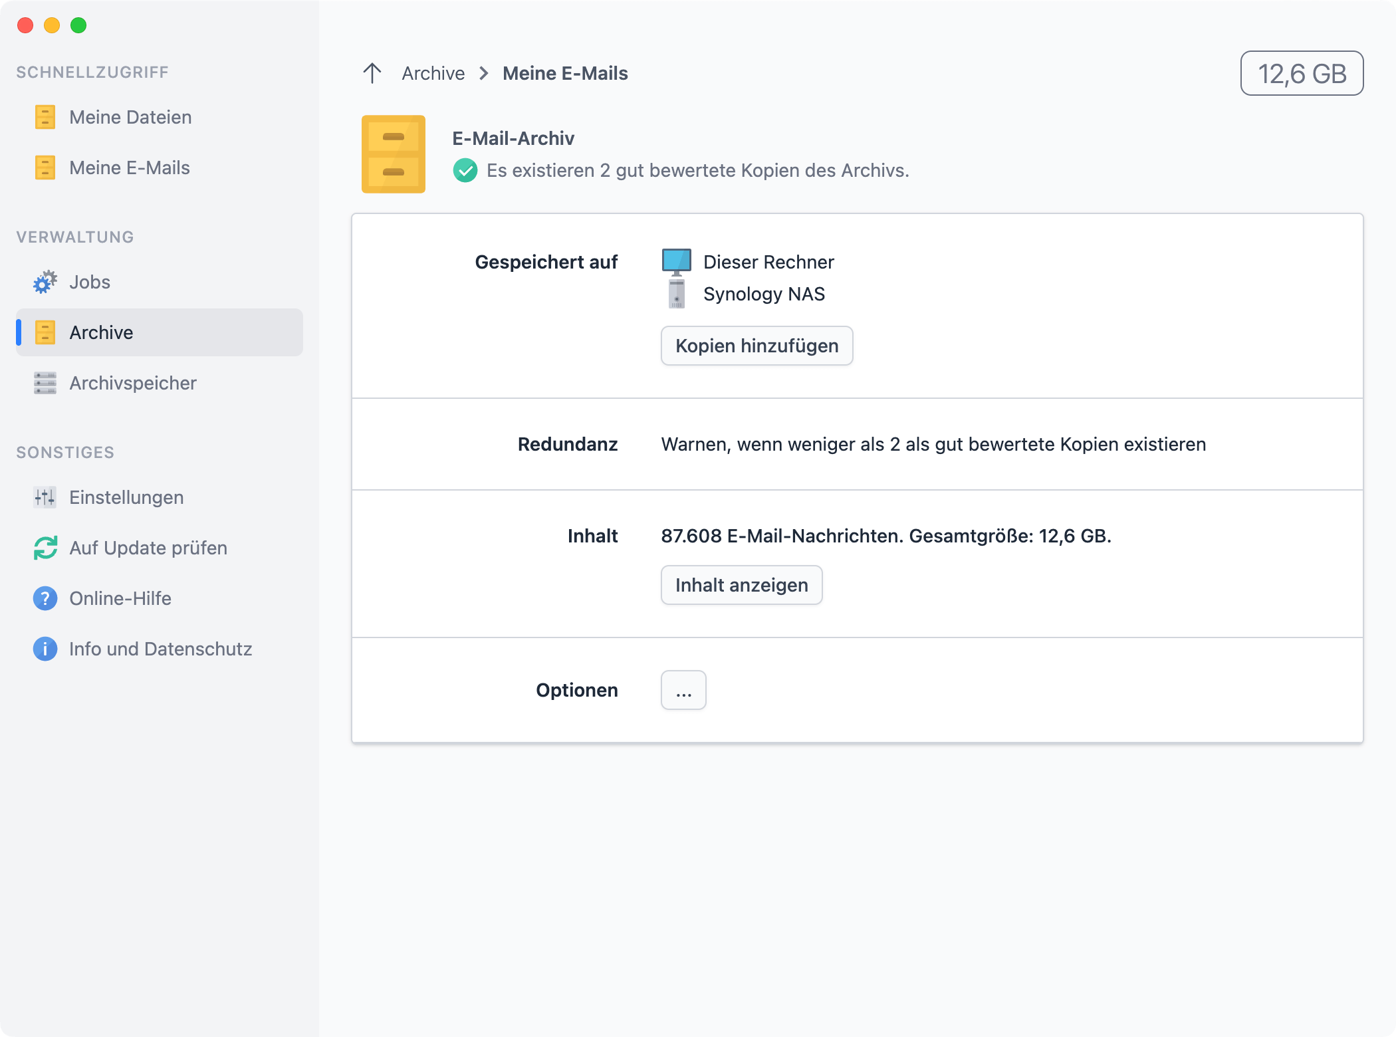Click Inhalt anzeigen to view archive contents
Image resolution: width=1396 pixels, height=1037 pixels.
[741, 585]
